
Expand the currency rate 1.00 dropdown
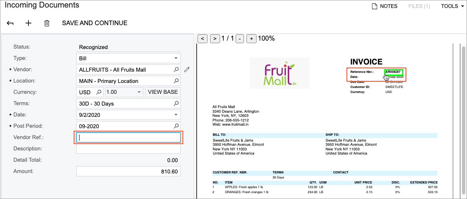coord(139,92)
